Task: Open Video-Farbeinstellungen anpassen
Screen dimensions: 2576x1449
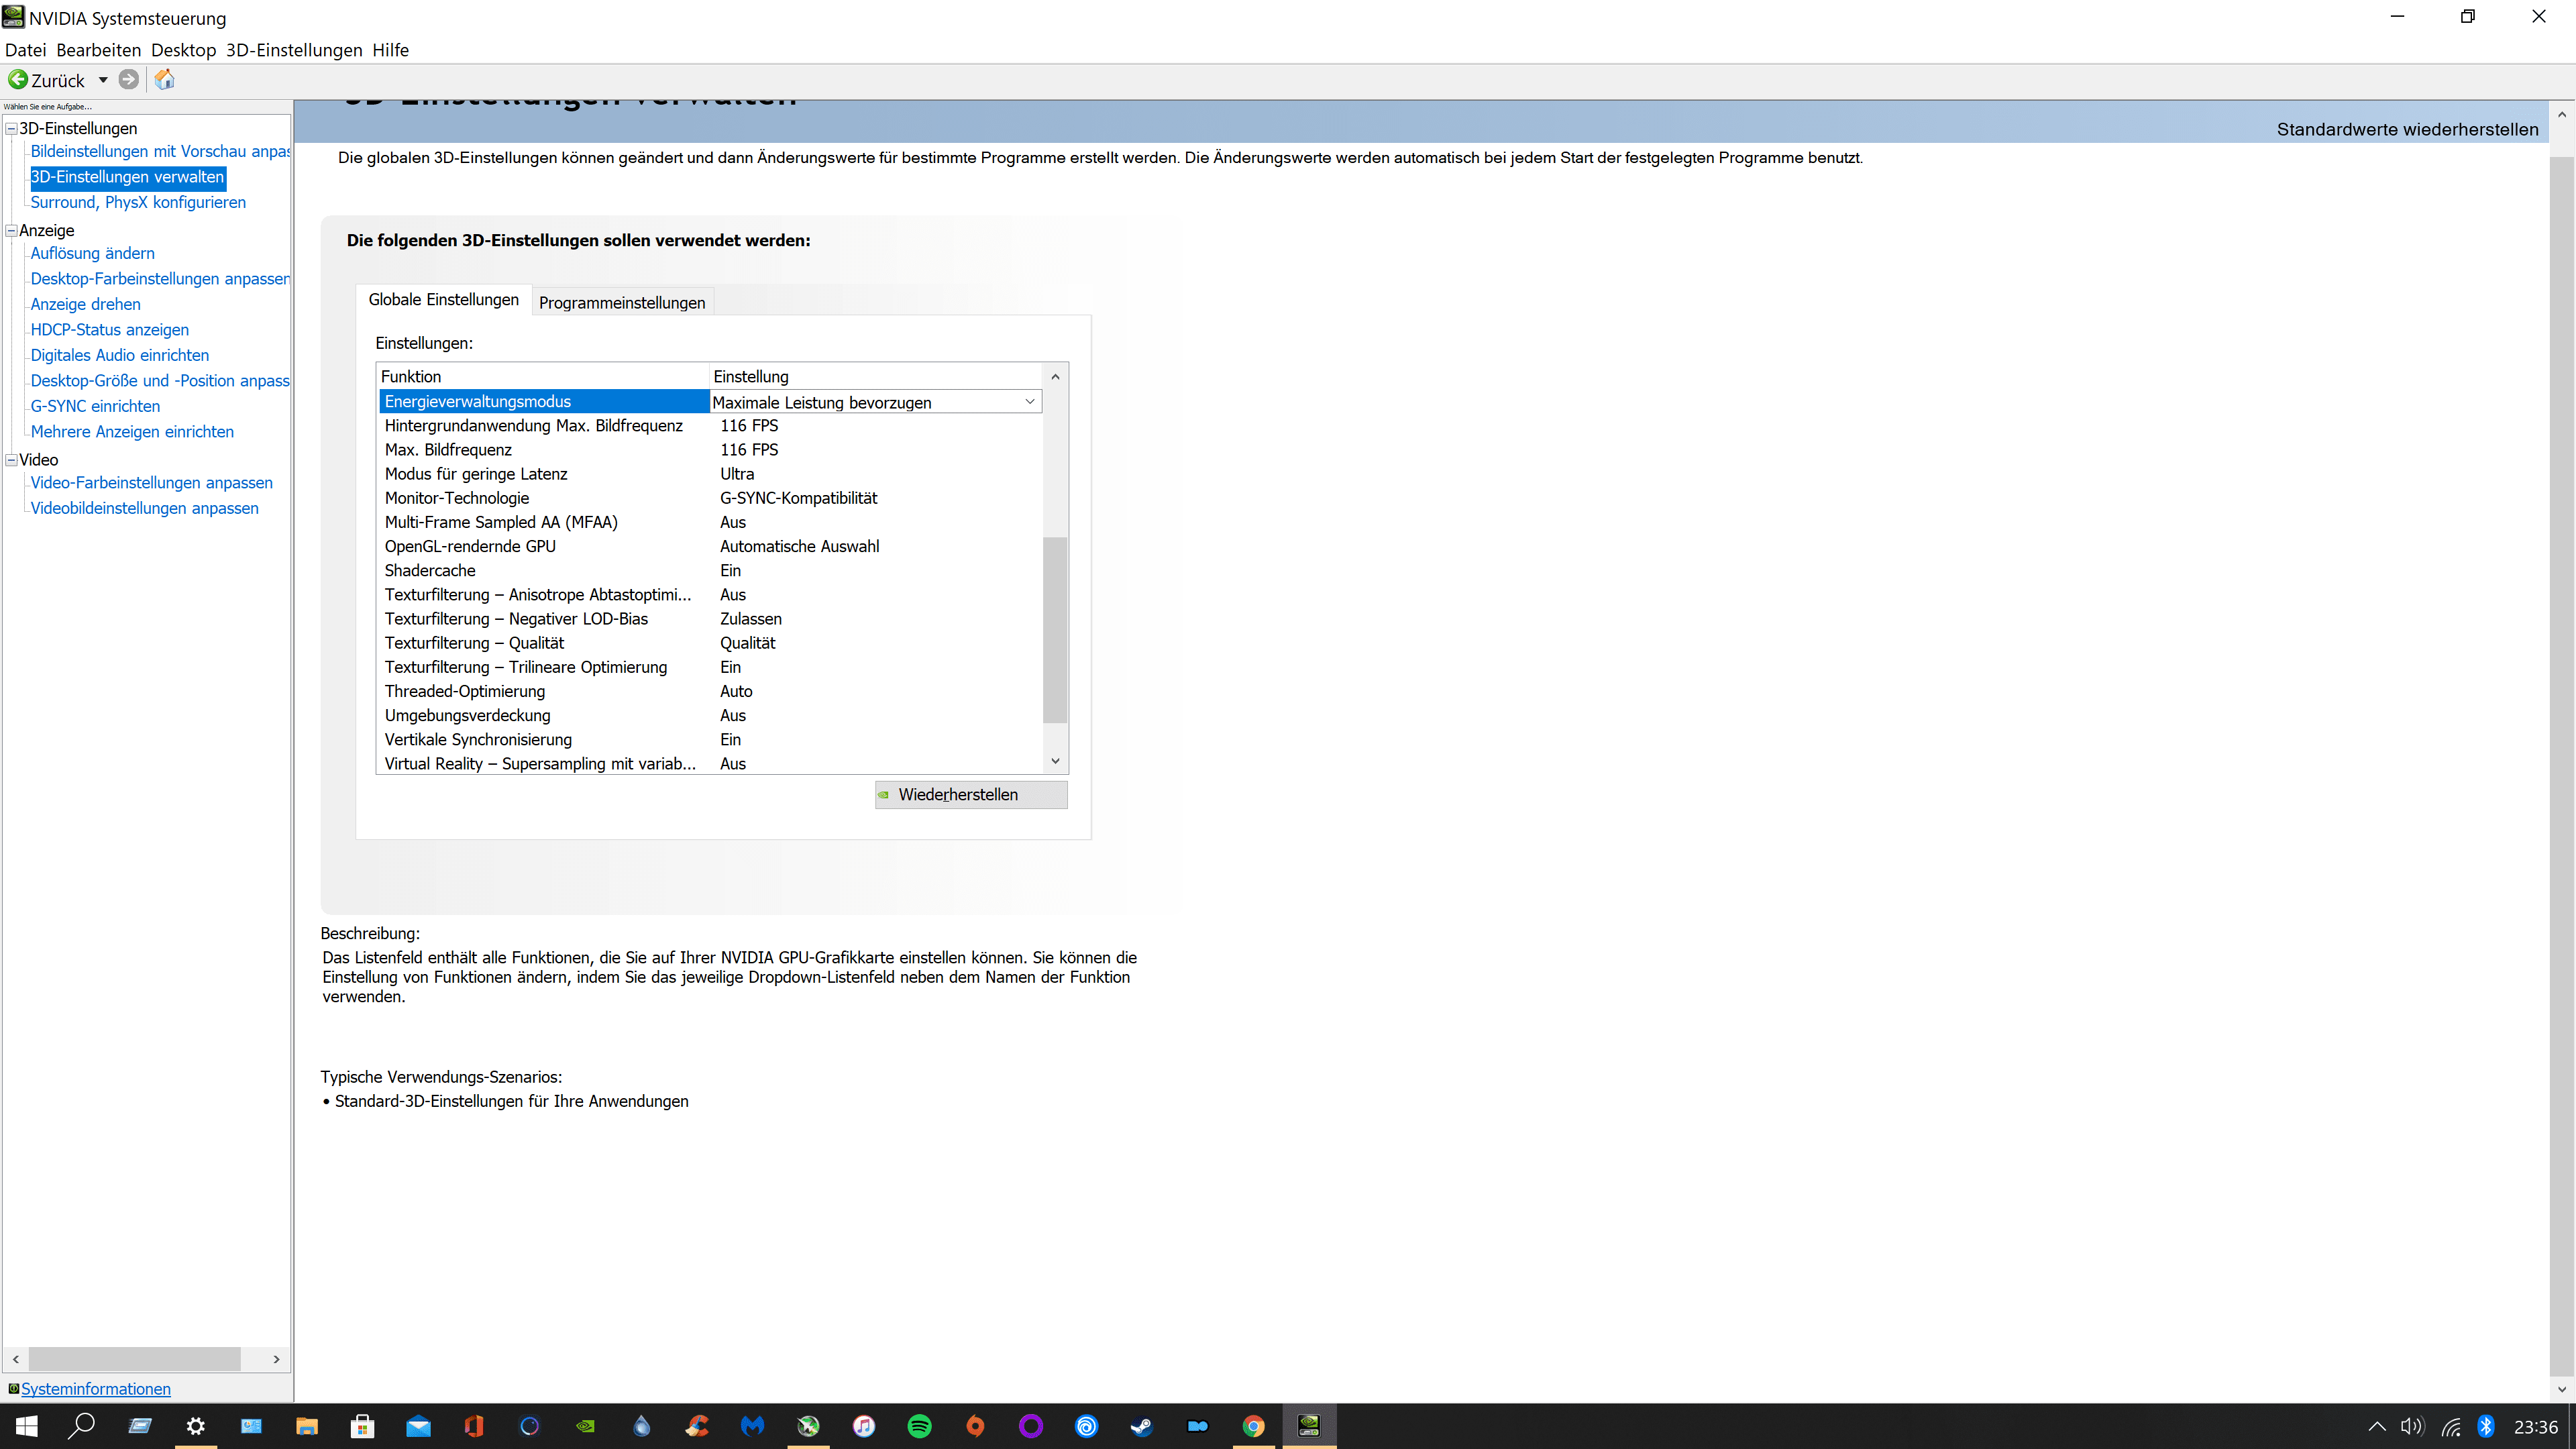Action: click(152, 483)
